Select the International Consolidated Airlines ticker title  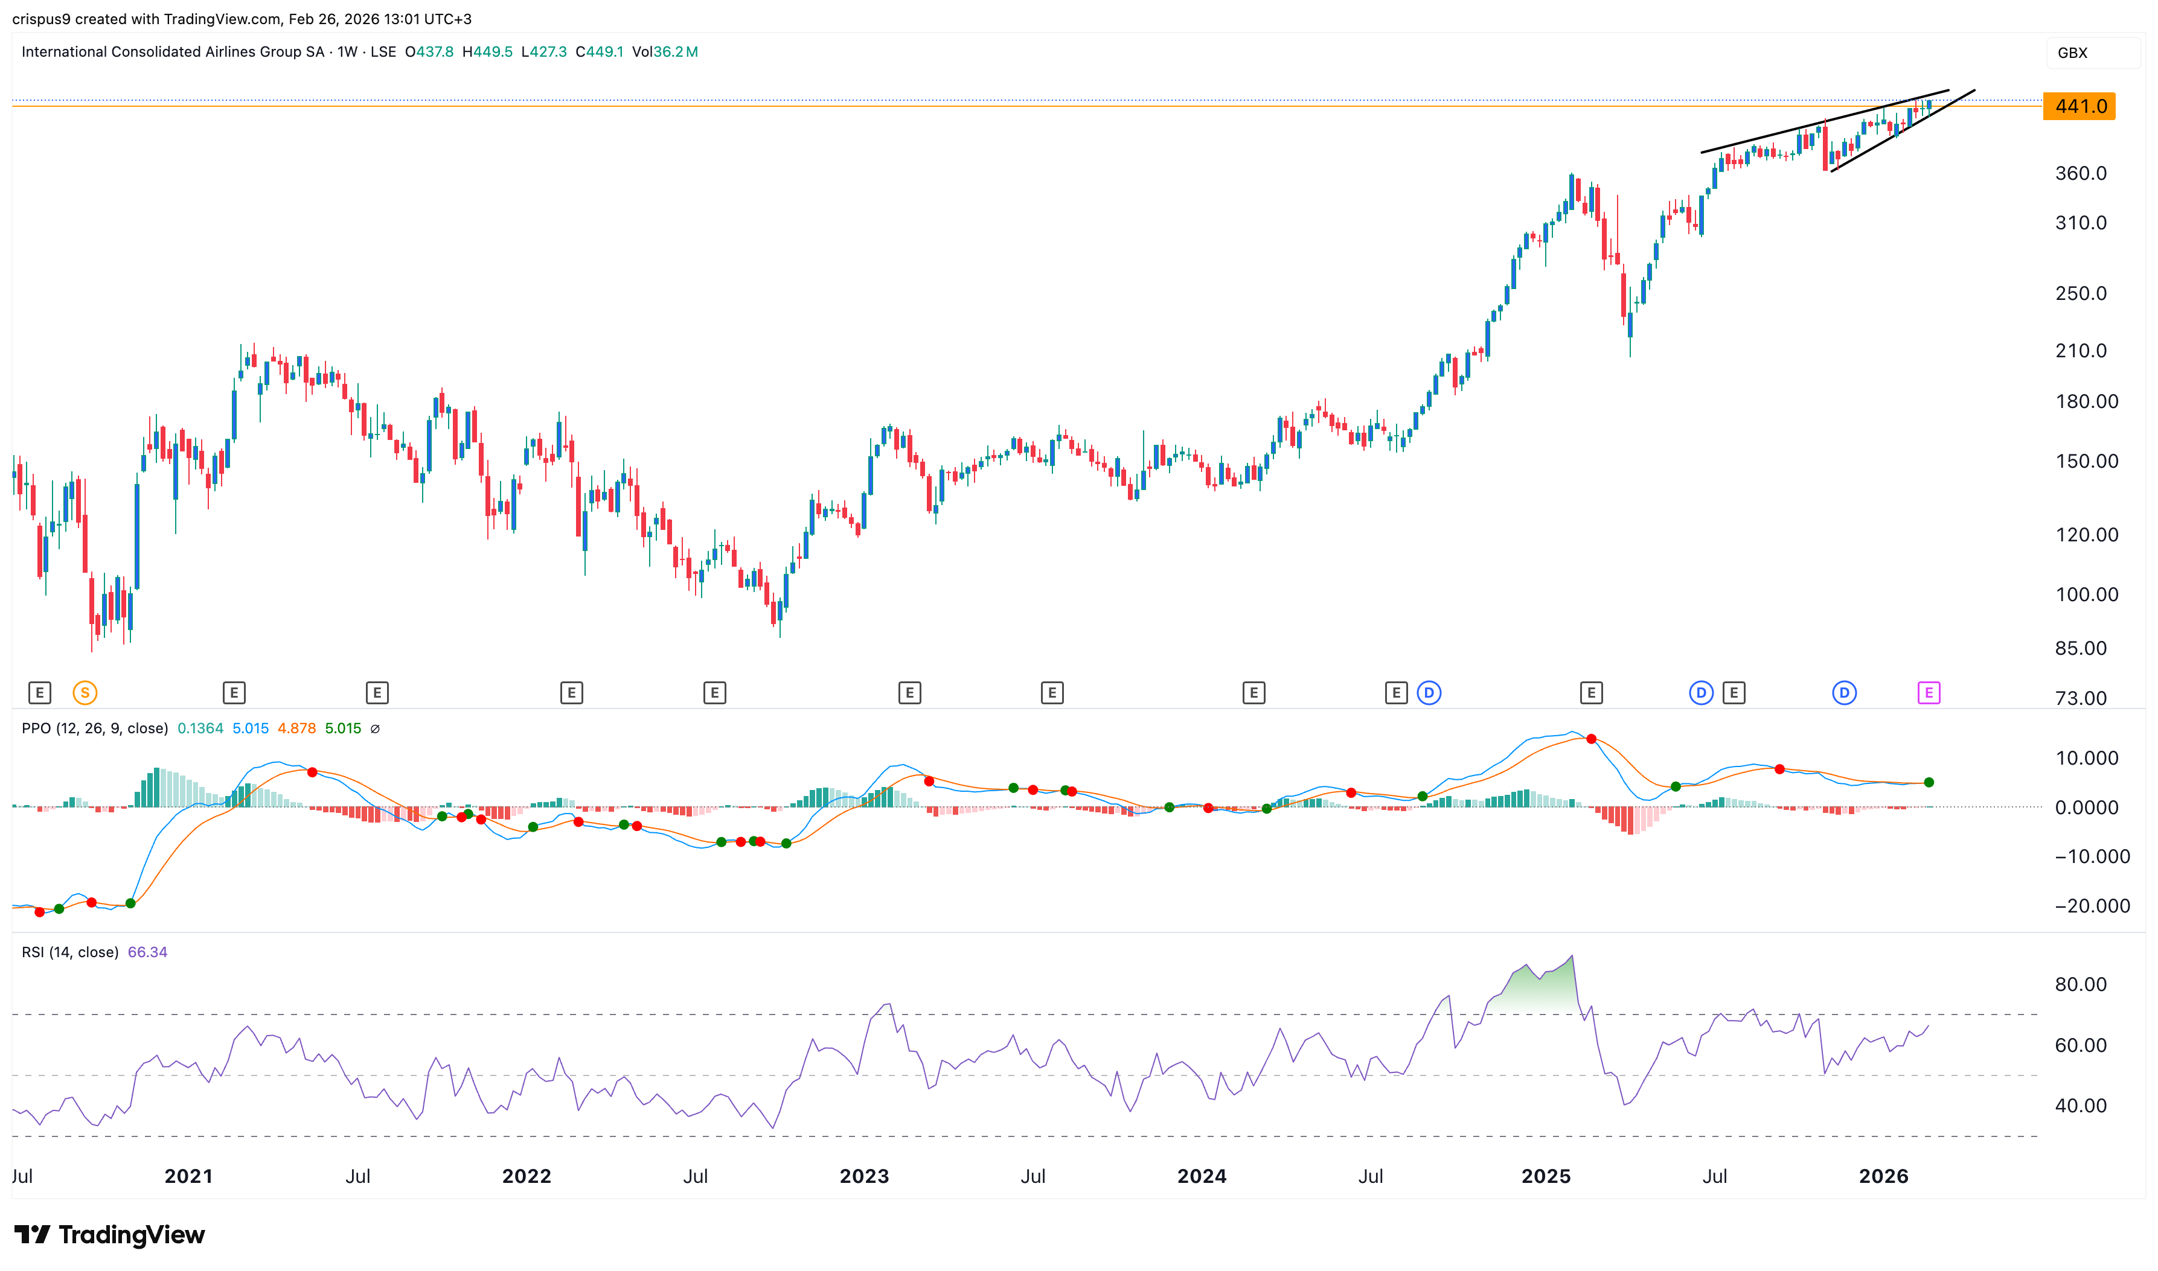pos(180,51)
